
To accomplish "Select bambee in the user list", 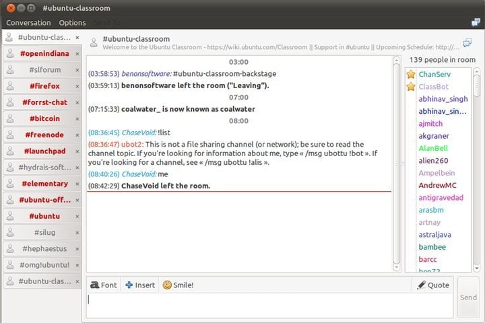I will [x=432, y=247].
